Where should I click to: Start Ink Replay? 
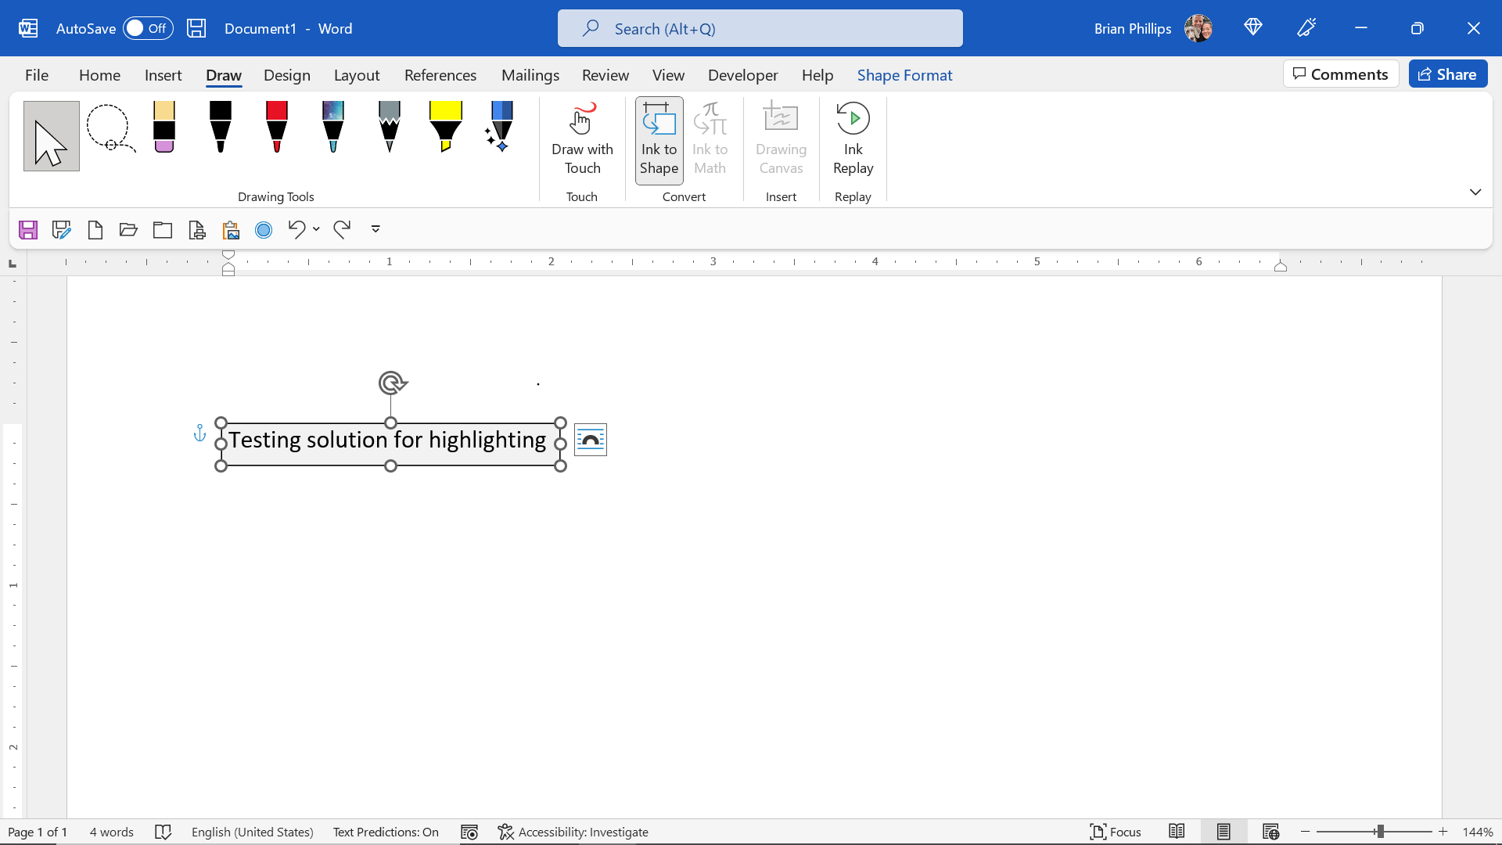853,139
